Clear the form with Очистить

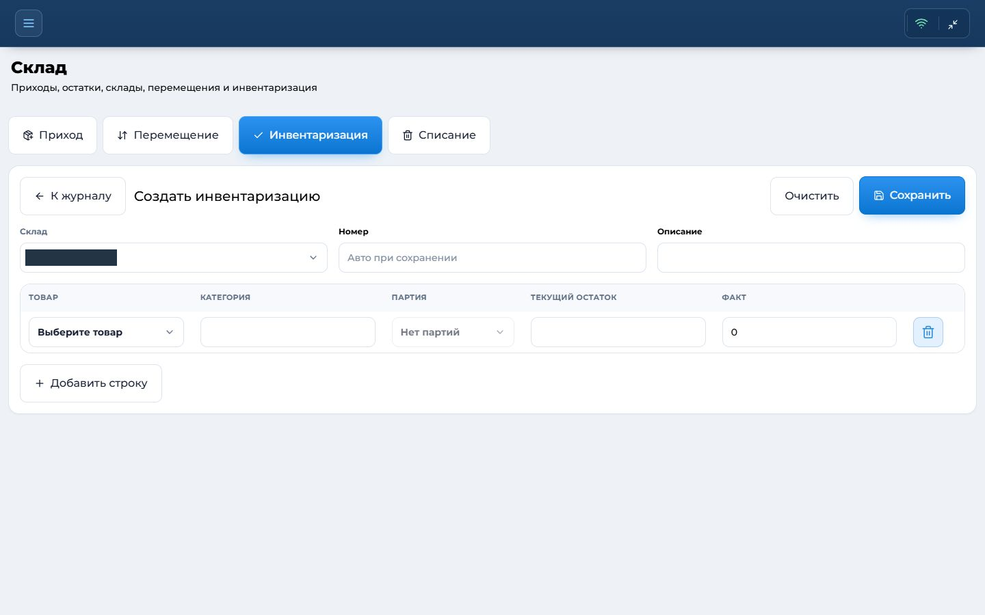pyautogui.click(x=812, y=196)
